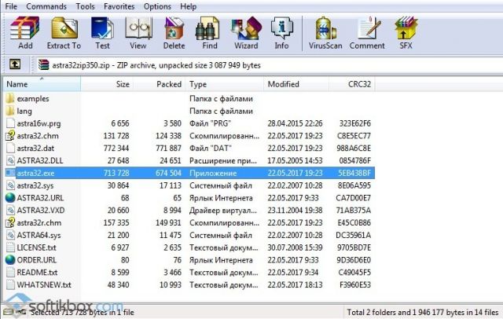Select the LICENSE.txt file name
The image size is (503, 319).
click(x=36, y=247)
